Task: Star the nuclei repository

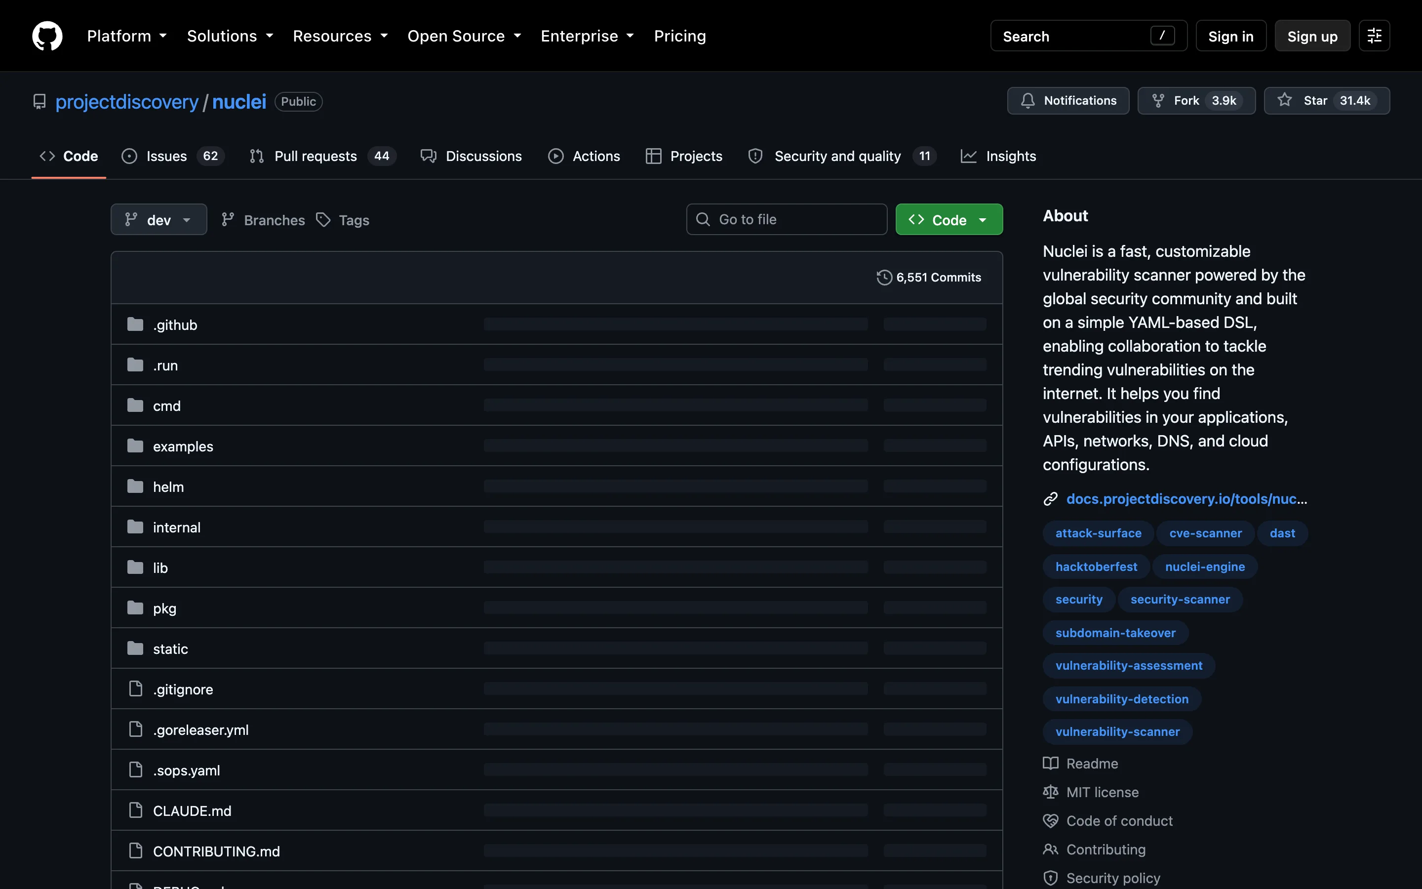Action: (x=1326, y=101)
